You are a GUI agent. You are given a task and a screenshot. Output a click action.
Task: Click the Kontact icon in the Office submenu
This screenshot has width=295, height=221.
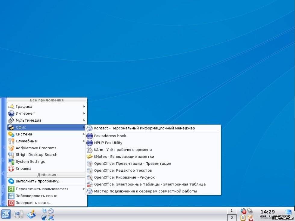tap(90, 128)
